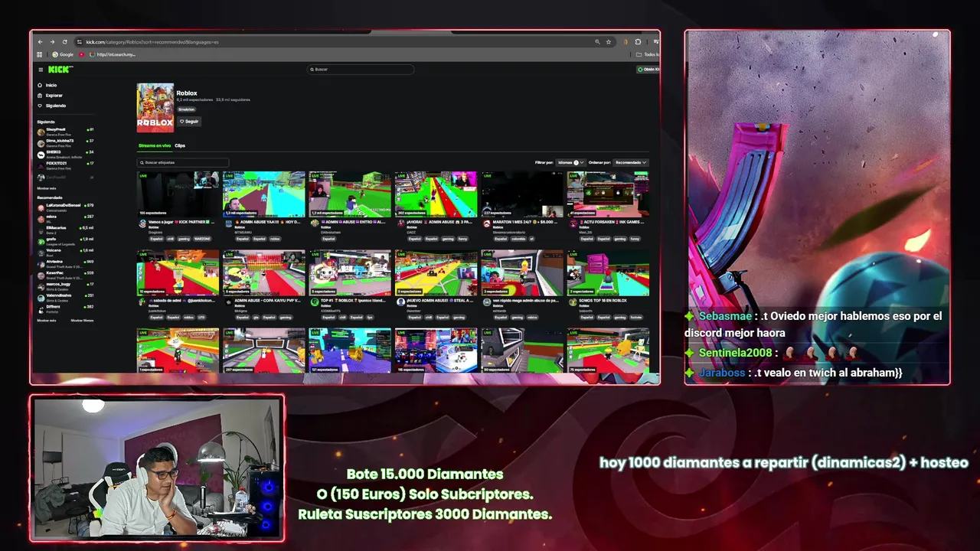Viewport: 980px width, 551px height.
Task: Open Siguiendo in Kick sidebar
Action: point(52,105)
